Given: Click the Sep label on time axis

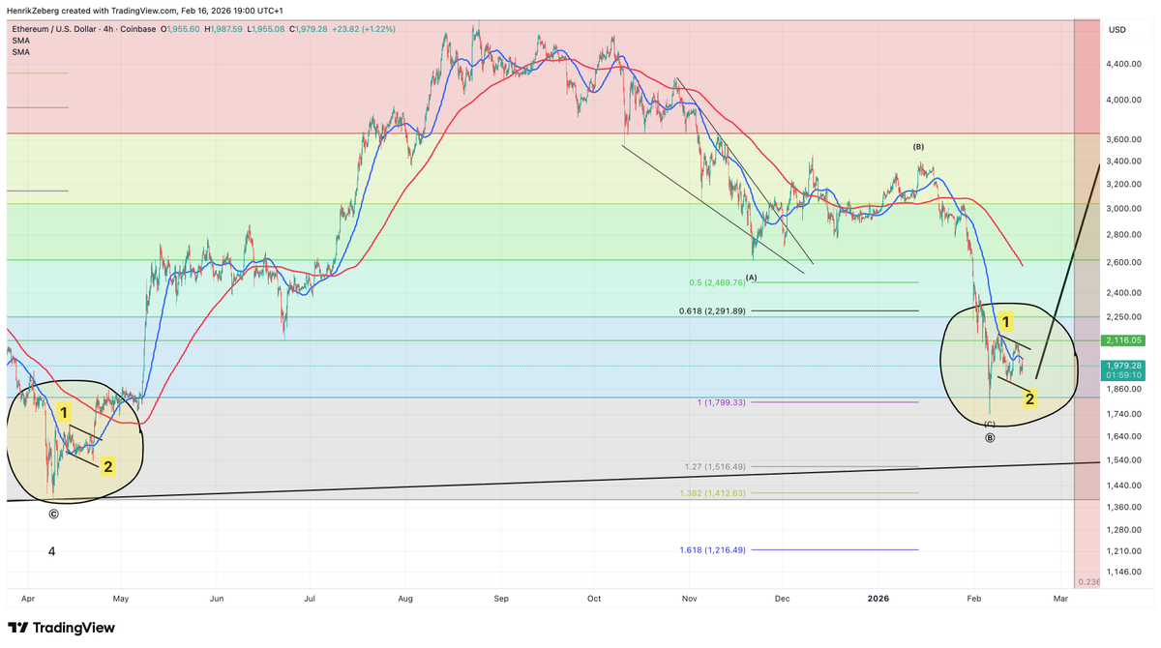Looking at the screenshot, I should click(x=500, y=600).
